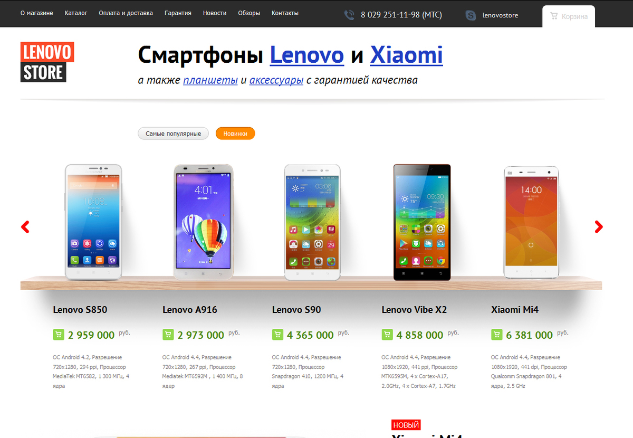Add Lenovo S850 to cart via green icon

coord(59,335)
